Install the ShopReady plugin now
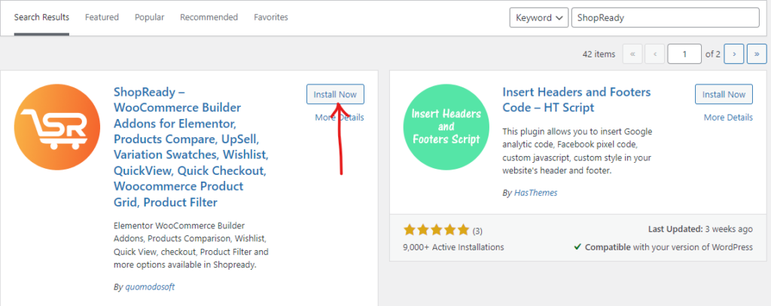 pos(335,94)
